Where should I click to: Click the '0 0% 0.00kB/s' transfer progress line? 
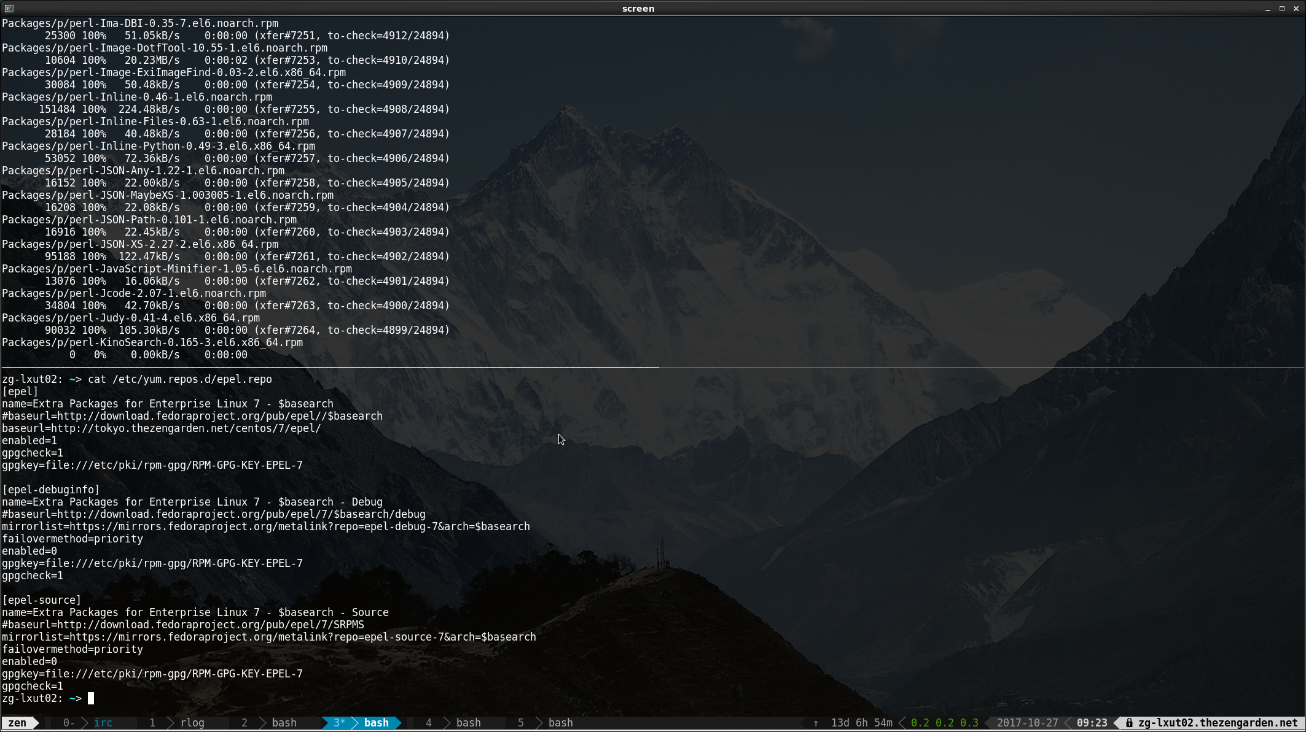coord(158,355)
